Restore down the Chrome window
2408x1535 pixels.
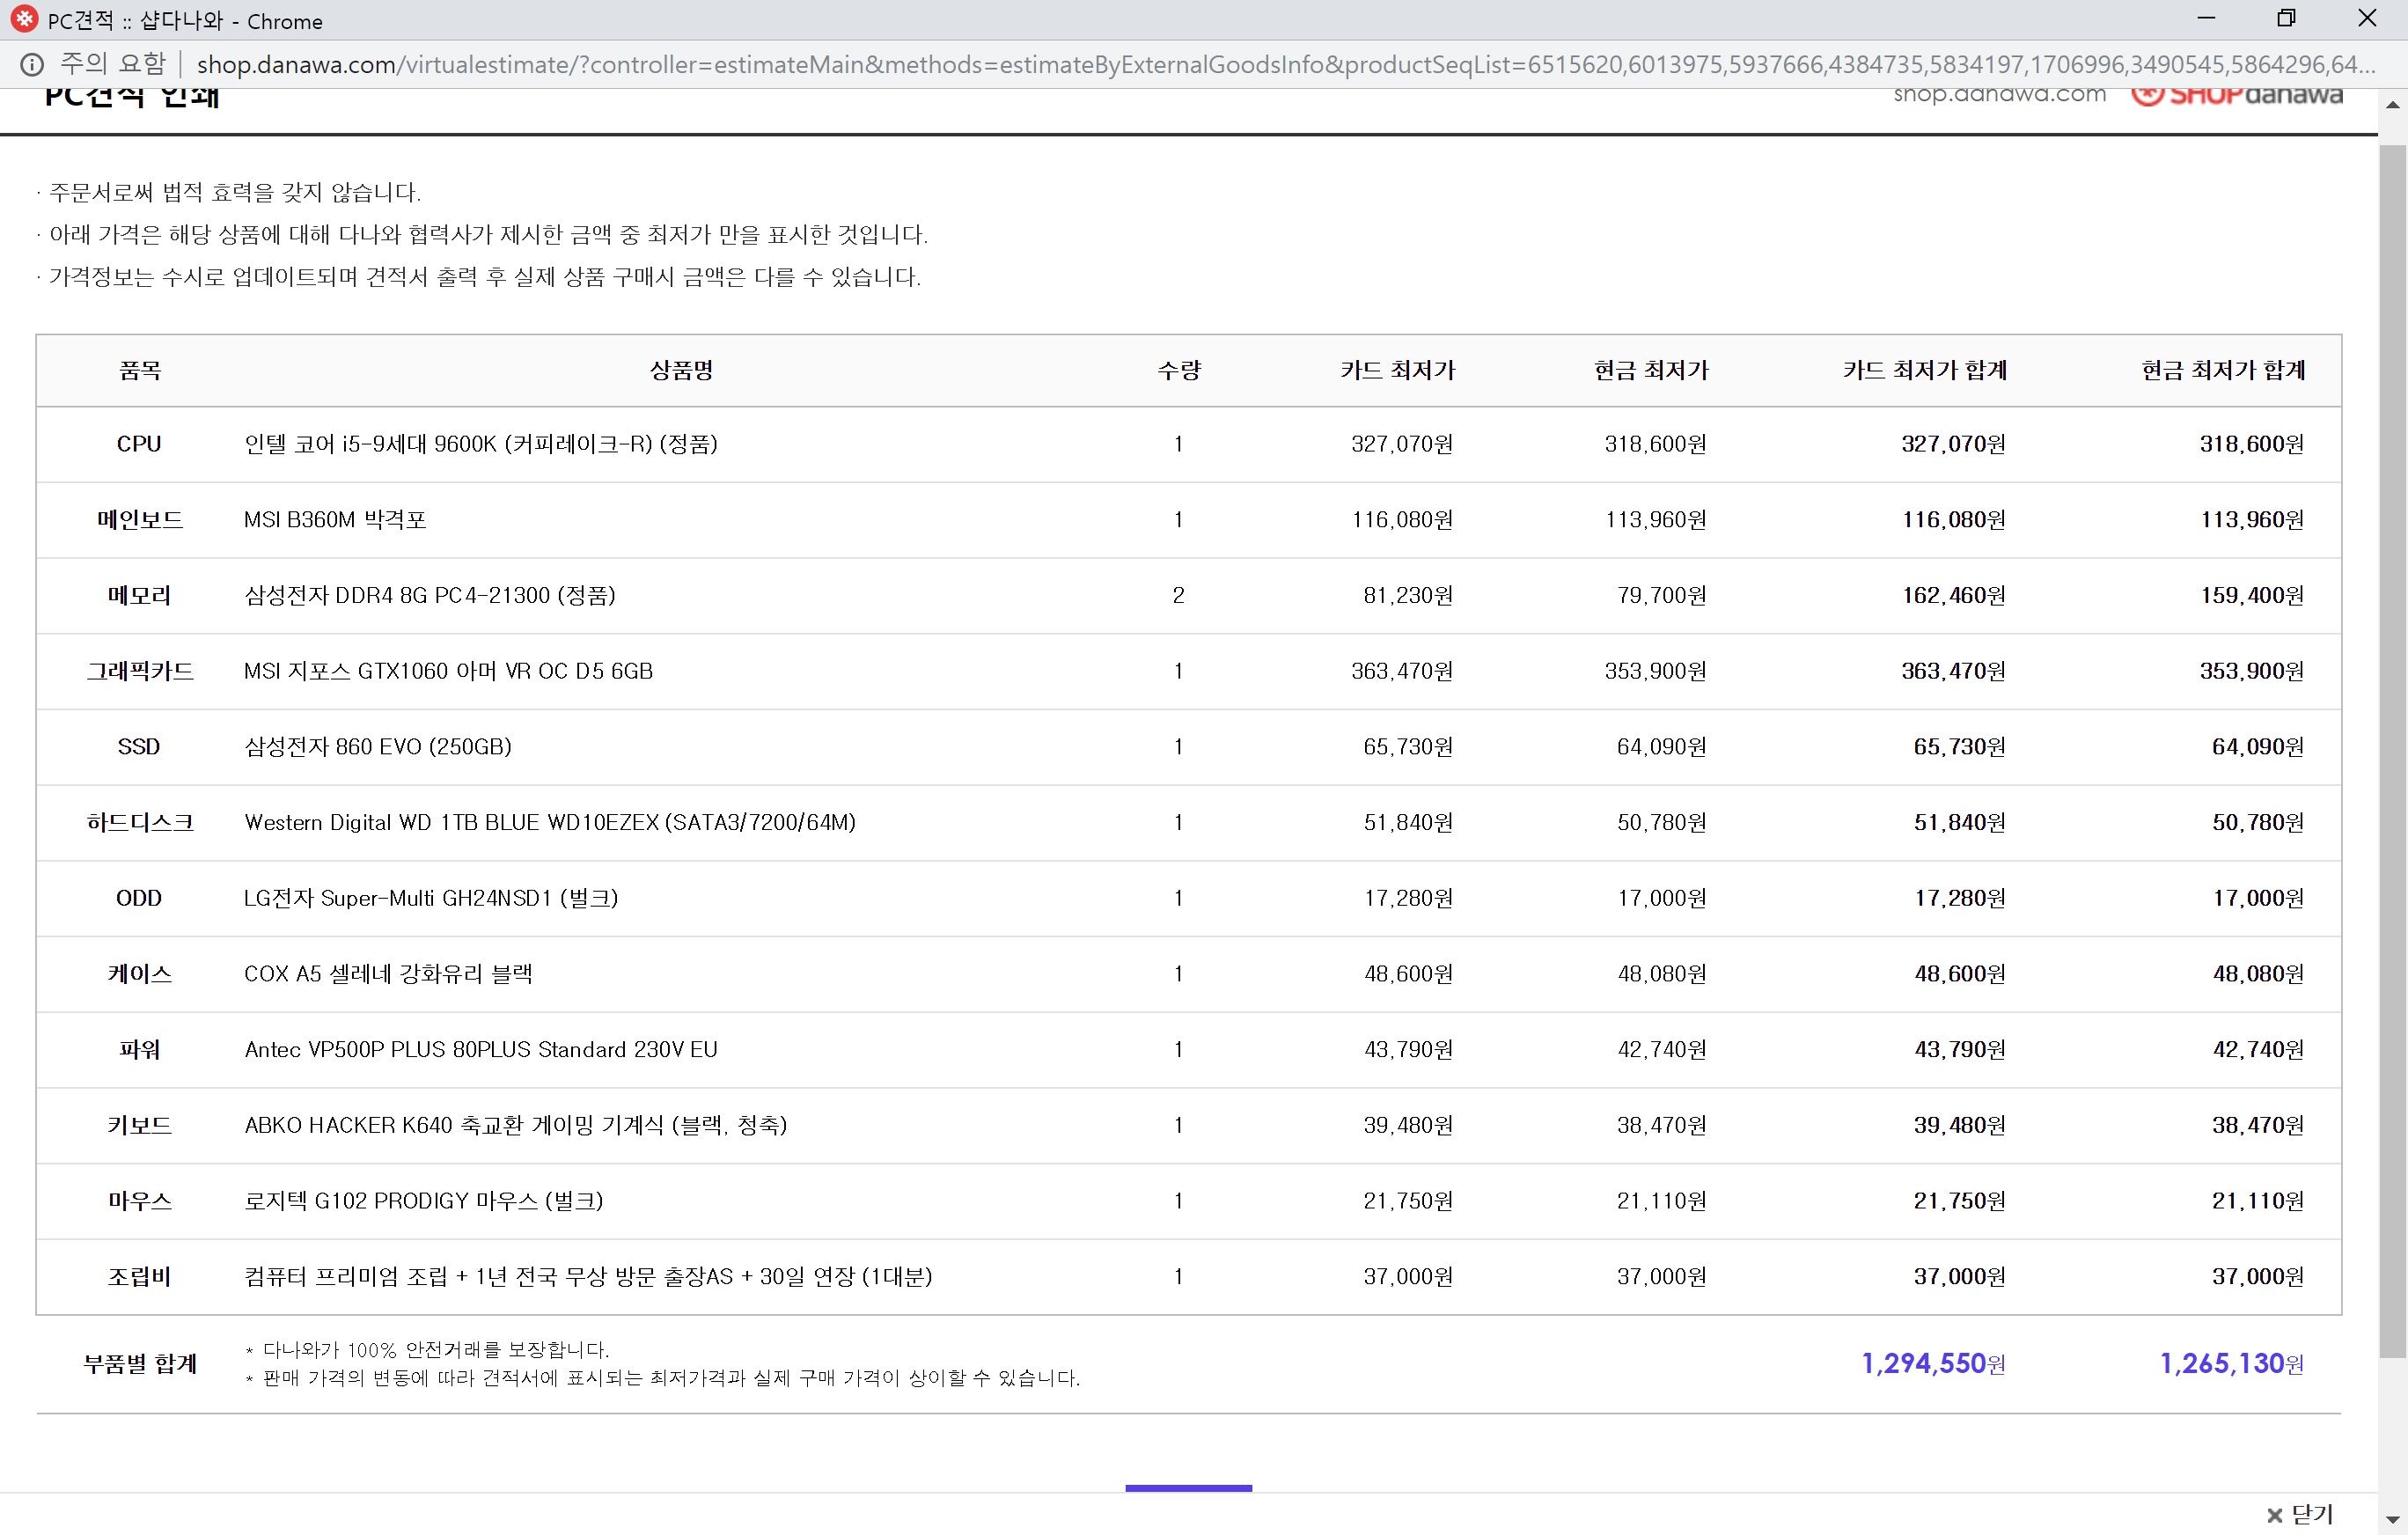point(2286,19)
